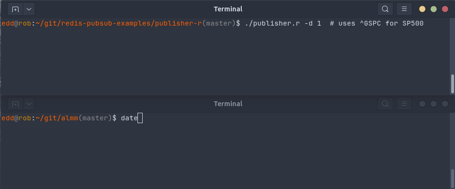The height and width of the screenshot is (189, 455).
Task: Click search icon in top terminal
Action: click(x=385, y=9)
